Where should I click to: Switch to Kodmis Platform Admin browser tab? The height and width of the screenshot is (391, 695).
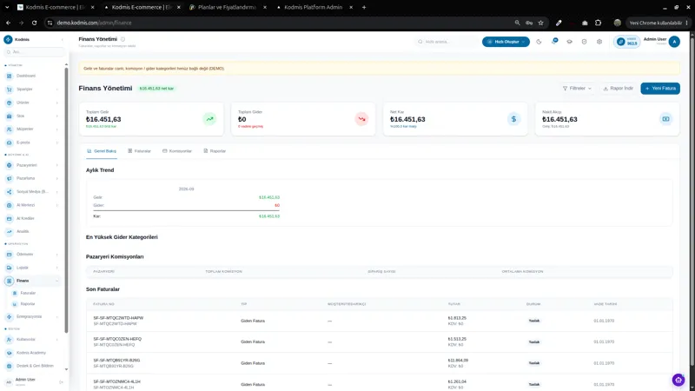(x=313, y=7)
